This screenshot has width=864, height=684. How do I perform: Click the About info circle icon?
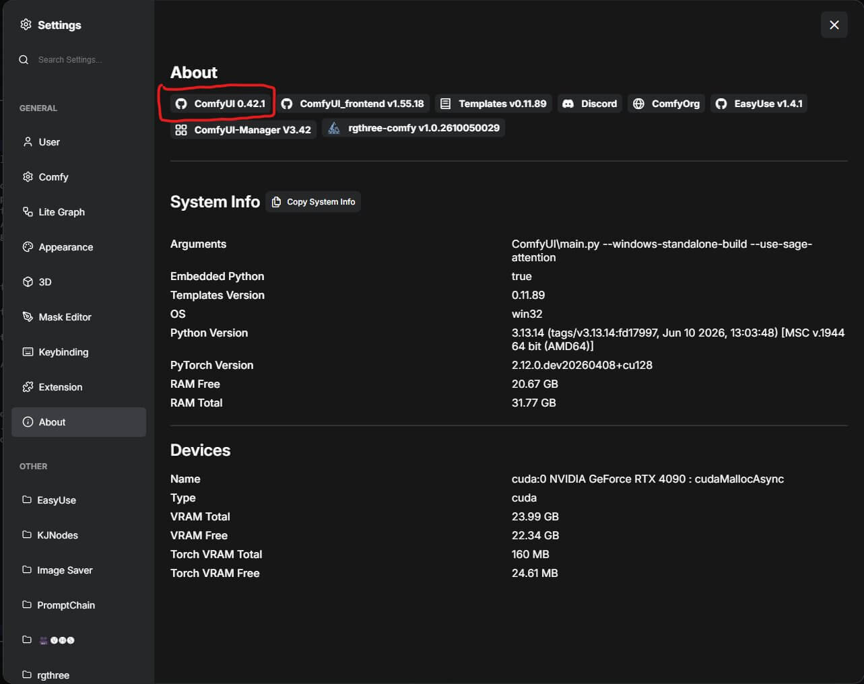(28, 422)
